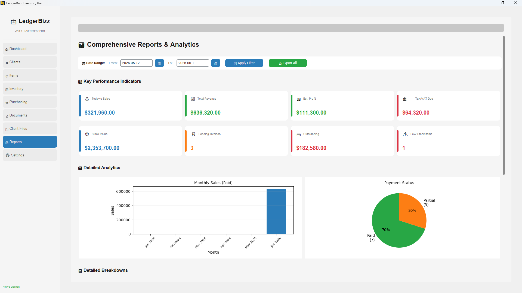Click the Documents sidebar icon
Image resolution: width=522 pixels, height=293 pixels.
pos(7,116)
